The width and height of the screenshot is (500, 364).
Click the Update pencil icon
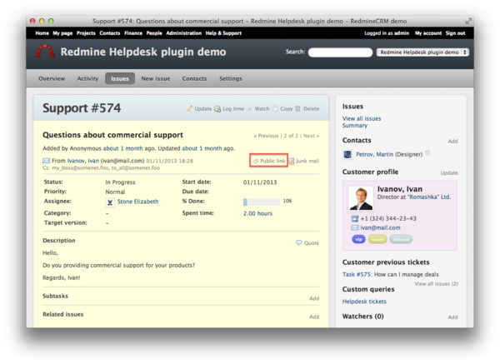coord(189,108)
